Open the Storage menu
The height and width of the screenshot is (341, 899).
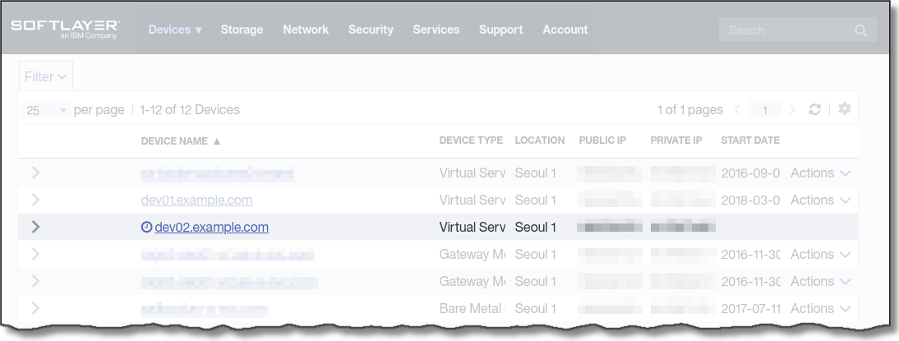click(242, 30)
